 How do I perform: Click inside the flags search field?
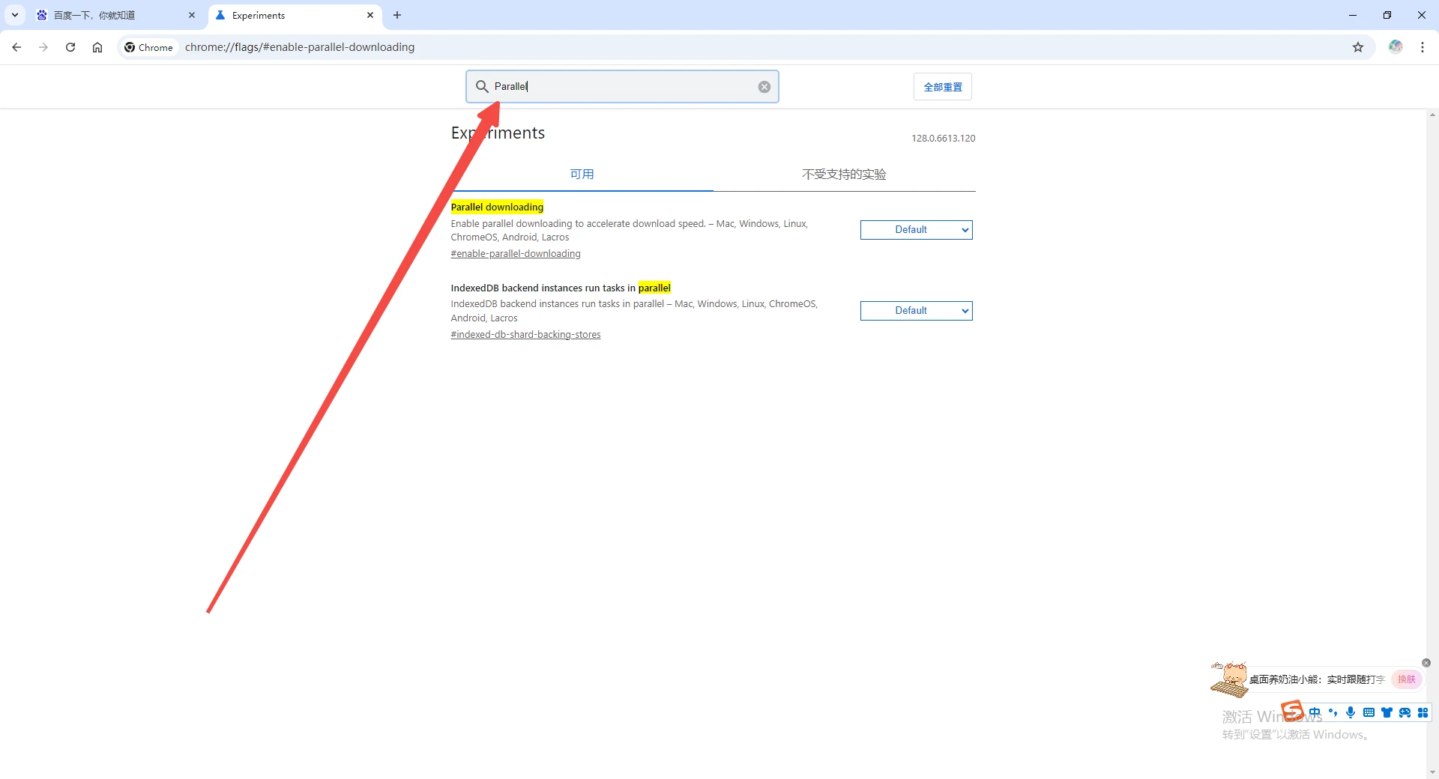pyautogui.click(x=622, y=87)
